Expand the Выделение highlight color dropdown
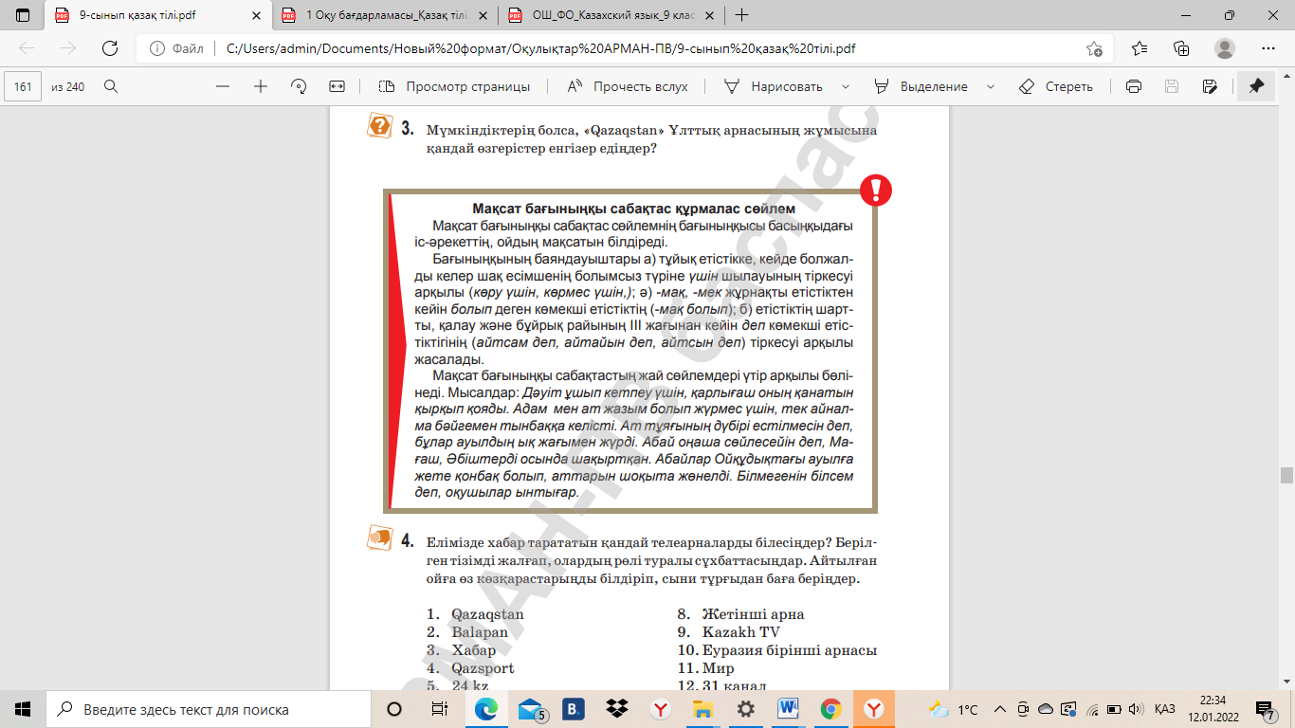 (x=991, y=86)
